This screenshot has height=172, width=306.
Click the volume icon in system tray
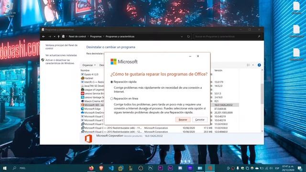pos(271,168)
